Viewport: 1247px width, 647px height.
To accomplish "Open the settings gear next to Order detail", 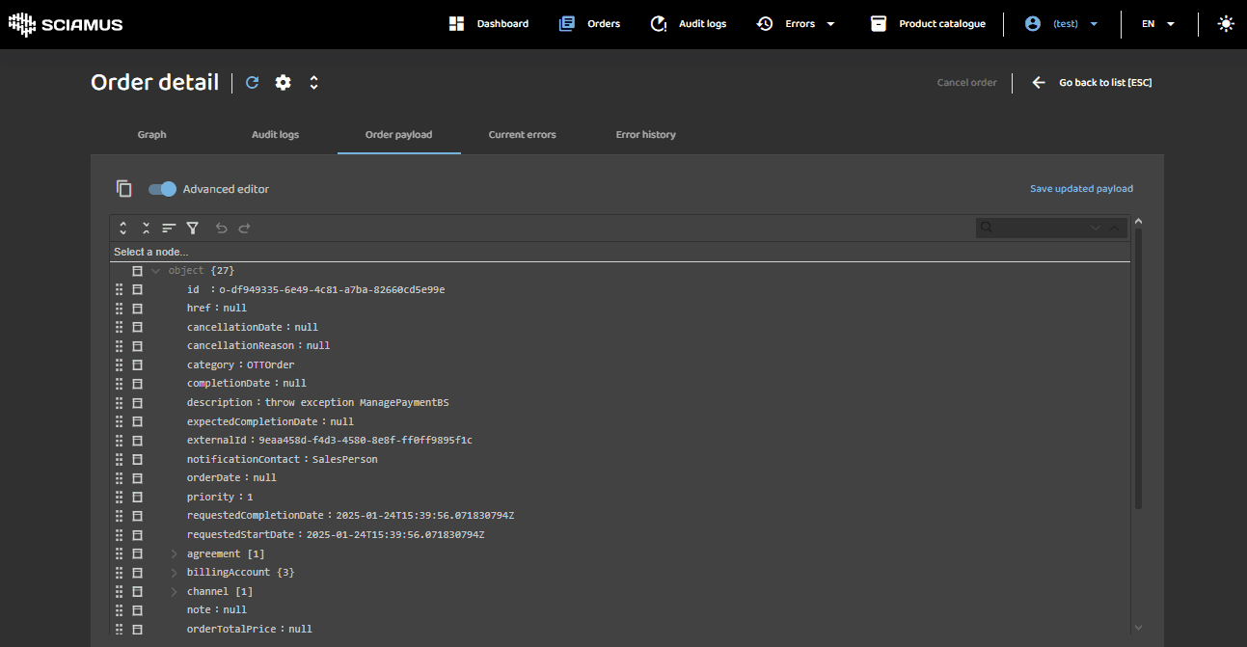I will coord(283,83).
